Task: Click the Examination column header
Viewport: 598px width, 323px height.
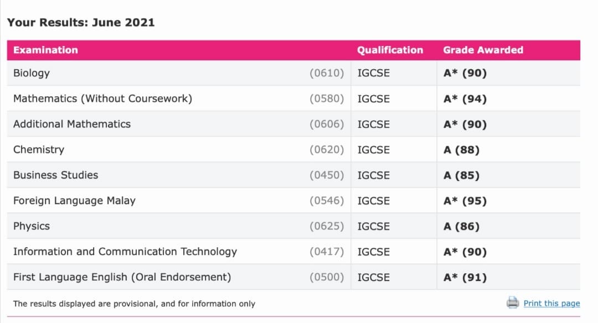Action: coord(45,50)
